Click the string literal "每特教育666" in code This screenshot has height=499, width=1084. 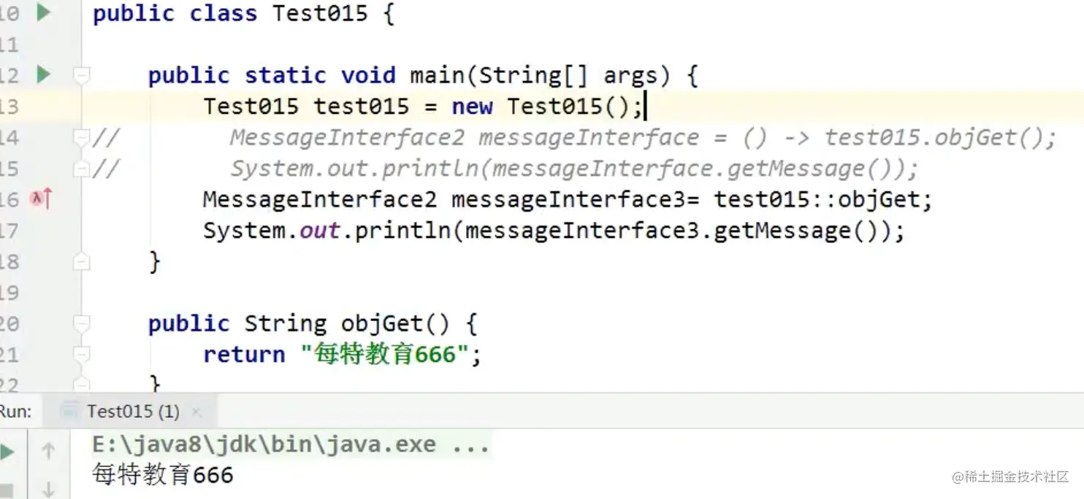pos(384,355)
